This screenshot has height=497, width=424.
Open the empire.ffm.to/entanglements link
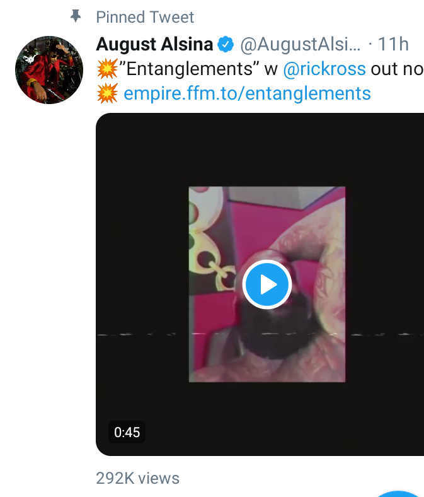coord(247,93)
